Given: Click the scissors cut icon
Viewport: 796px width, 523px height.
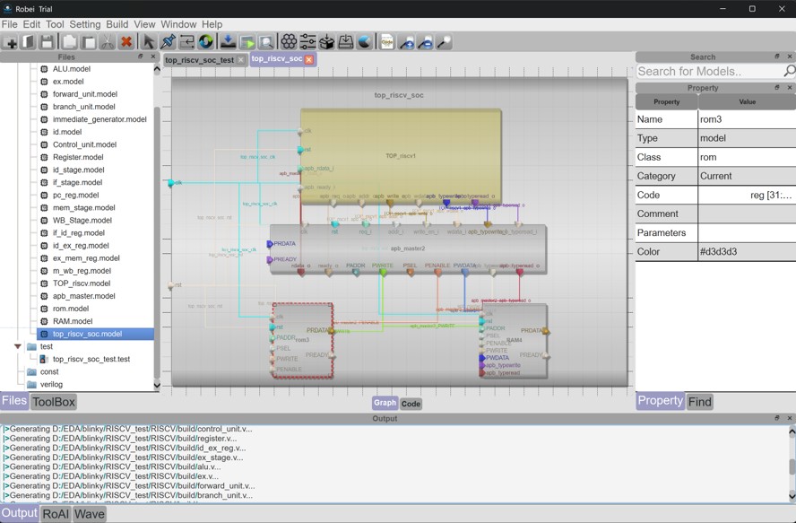Looking at the screenshot, I should point(108,42).
